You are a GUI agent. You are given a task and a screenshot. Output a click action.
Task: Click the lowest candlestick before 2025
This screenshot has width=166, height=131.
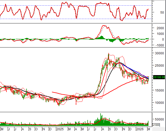pos(59,104)
